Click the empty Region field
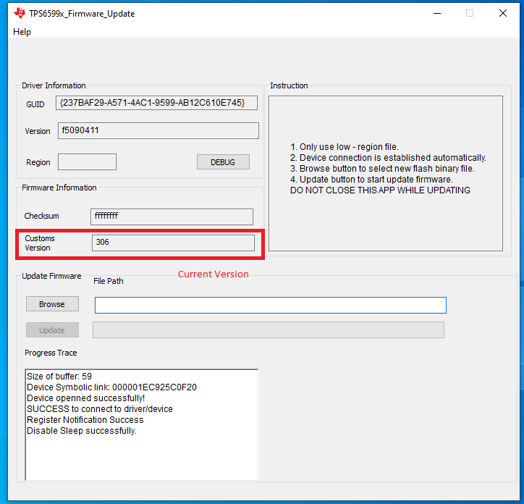Image resolution: width=524 pixels, height=504 pixels. (x=87, y=161)
